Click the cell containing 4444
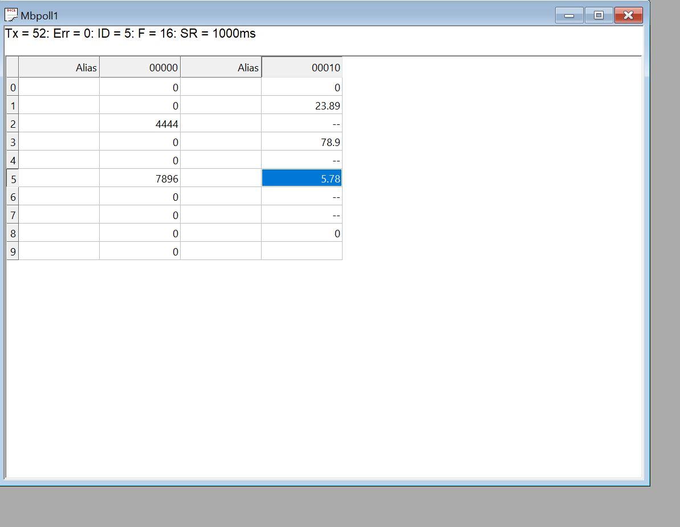680x527 pixels. tap(140, 124)
